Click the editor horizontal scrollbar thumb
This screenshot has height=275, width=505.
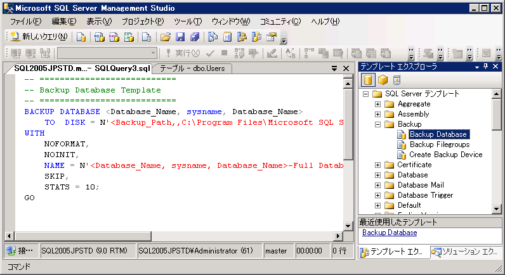[x=83, y=236]
